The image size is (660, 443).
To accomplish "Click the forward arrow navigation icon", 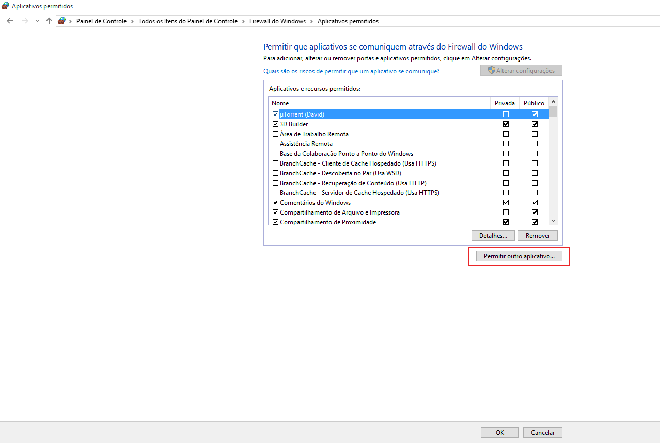I will click(25, 21).
